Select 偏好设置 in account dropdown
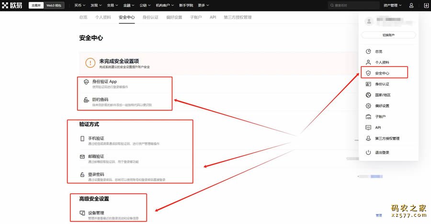Viewport: 431px width, 224px height. (382, 106)
